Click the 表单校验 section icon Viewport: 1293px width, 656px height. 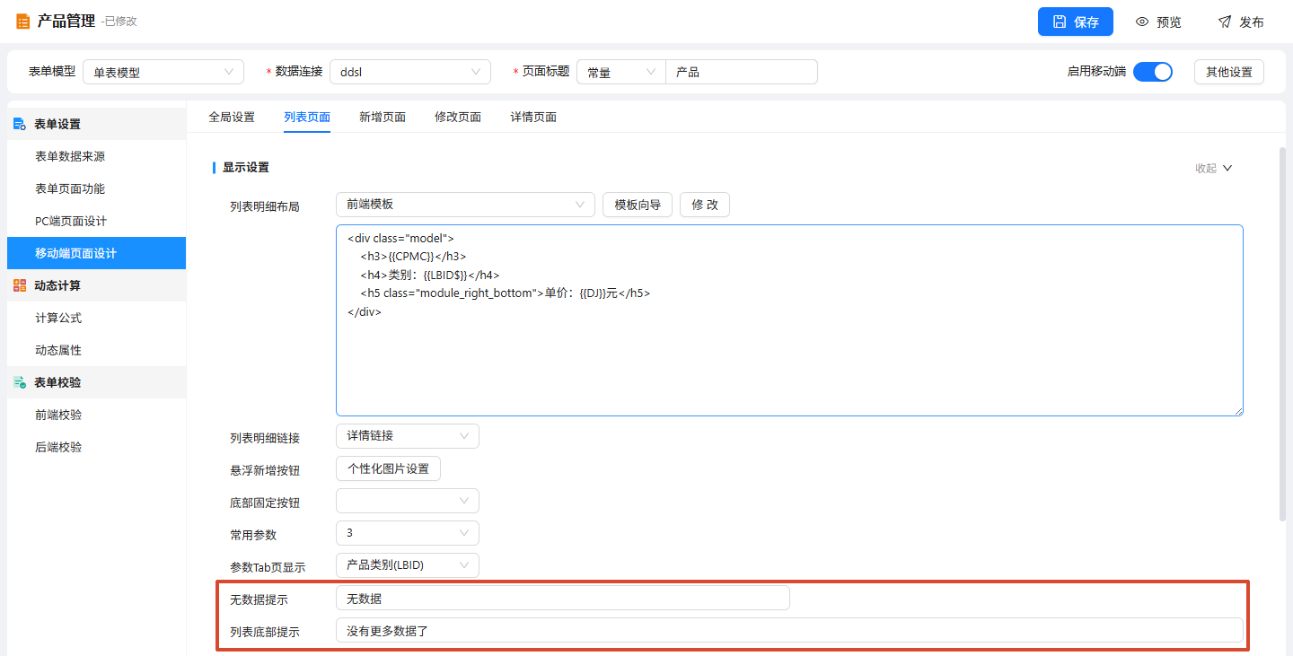coord(20,382)
